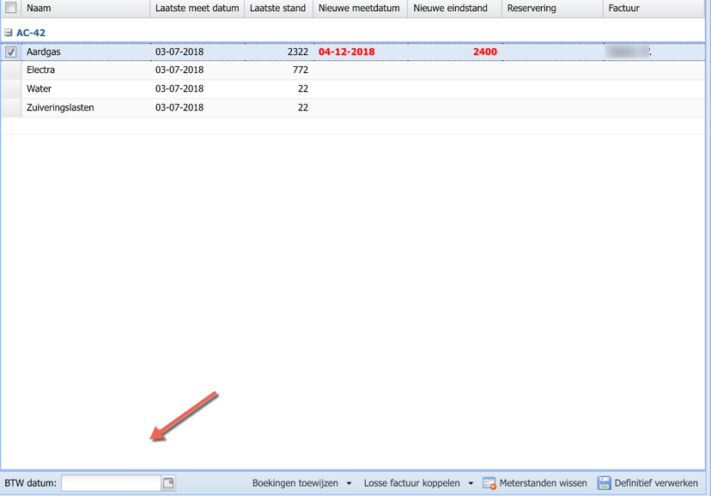Select the Electra row
The width and height of the screenshot is (711, 496).
pos(353,70)
